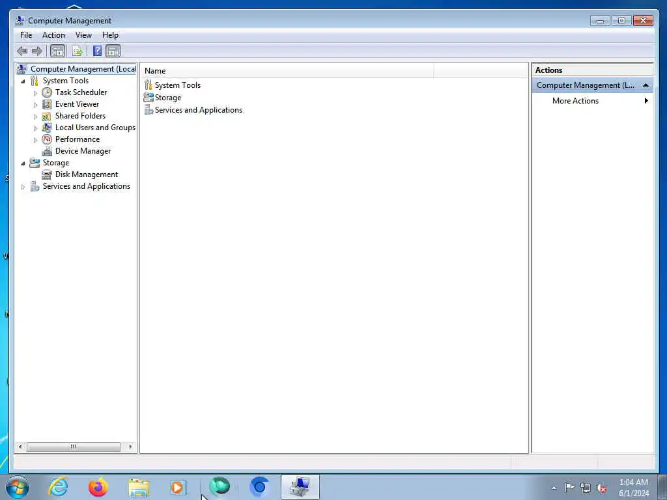Click the Local Users and Groups icon
This screenshot has width=667, height=500.
47,128
